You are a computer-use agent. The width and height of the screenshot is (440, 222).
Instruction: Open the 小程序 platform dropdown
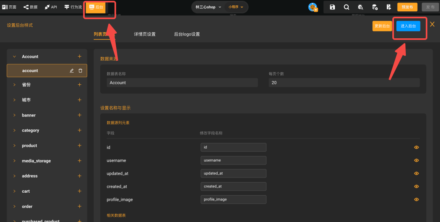point(236,7)
